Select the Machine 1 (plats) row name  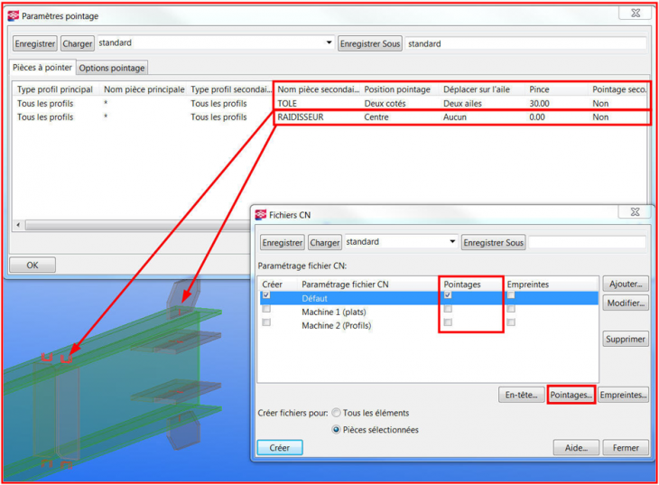tap(334, 312)
